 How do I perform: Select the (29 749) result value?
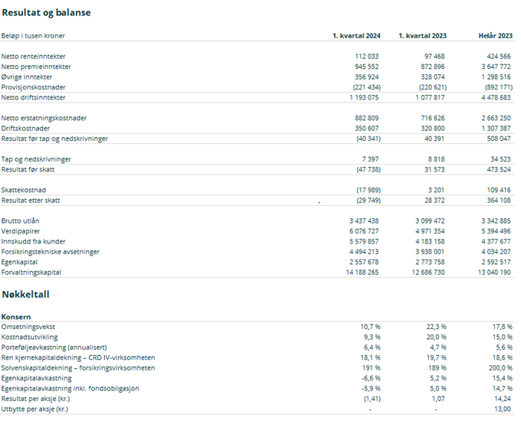tap(363, 200)
